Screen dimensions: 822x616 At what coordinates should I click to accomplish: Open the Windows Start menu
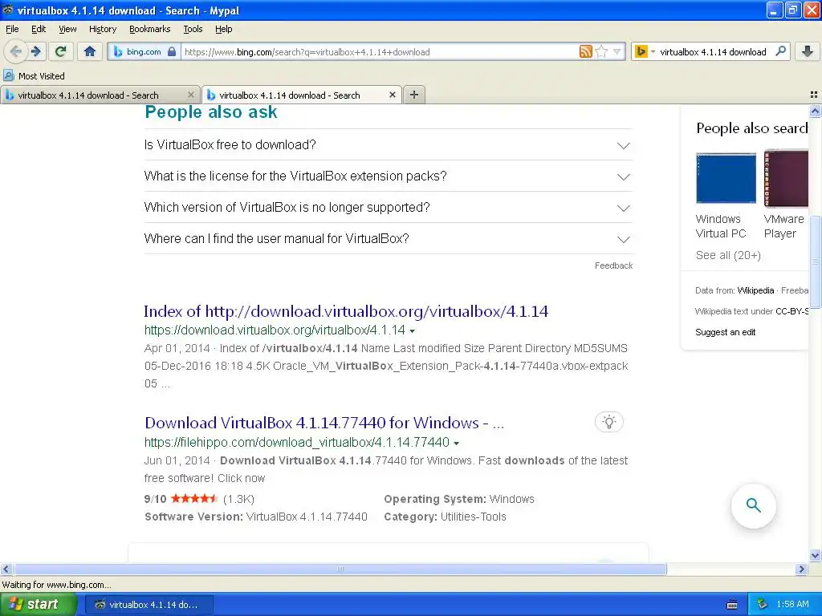(x=37, y=604)
